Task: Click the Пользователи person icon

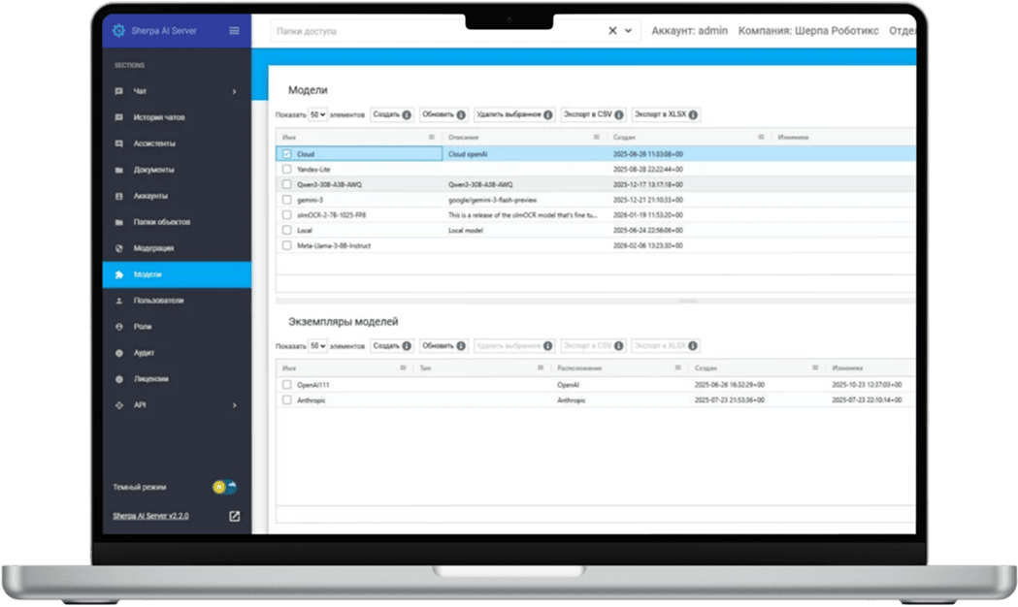Action: (118, 301)
